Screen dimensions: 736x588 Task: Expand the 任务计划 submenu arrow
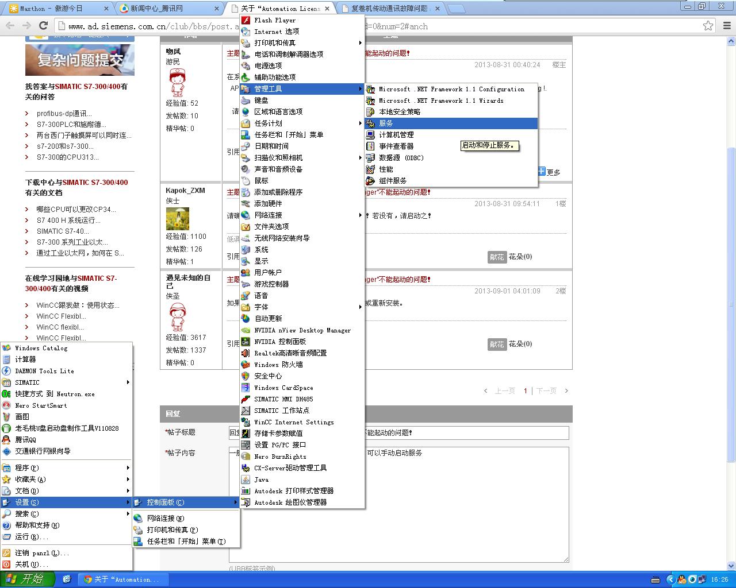click(361, 123)
